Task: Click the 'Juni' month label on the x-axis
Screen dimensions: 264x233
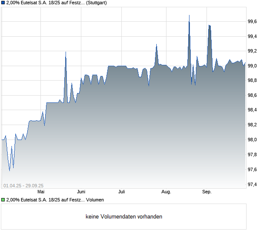Action: [x=81, y=192]
